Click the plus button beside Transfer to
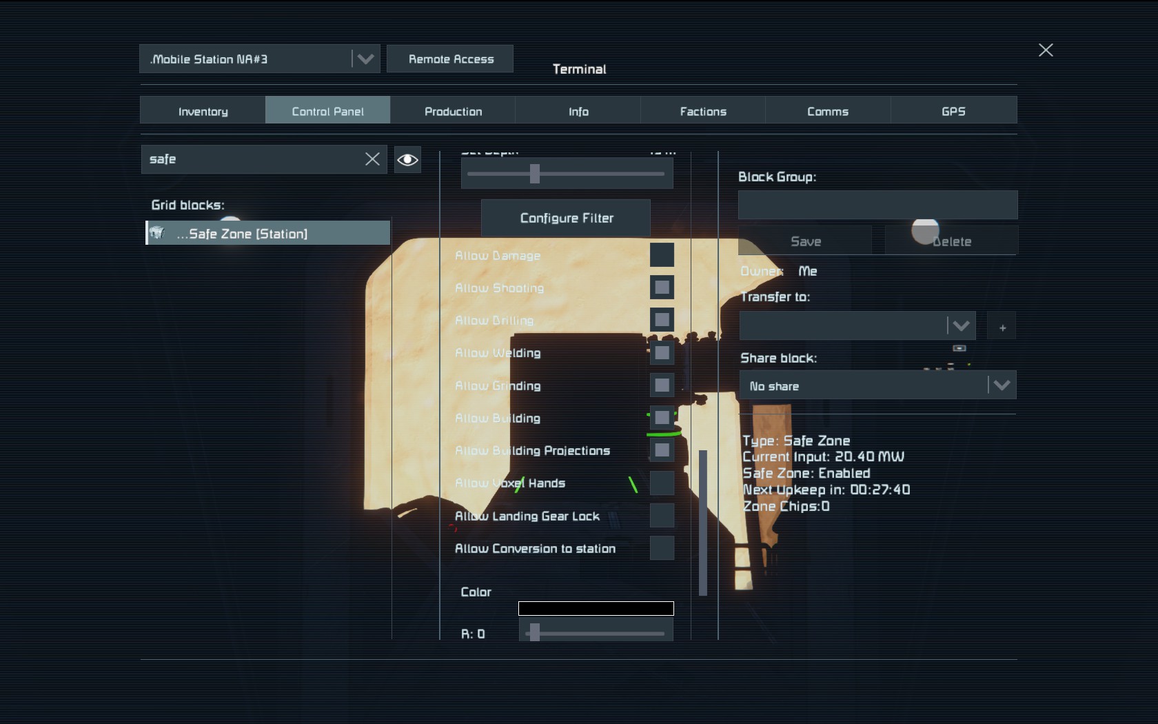1158x724 pixels. pos(1002,327)
